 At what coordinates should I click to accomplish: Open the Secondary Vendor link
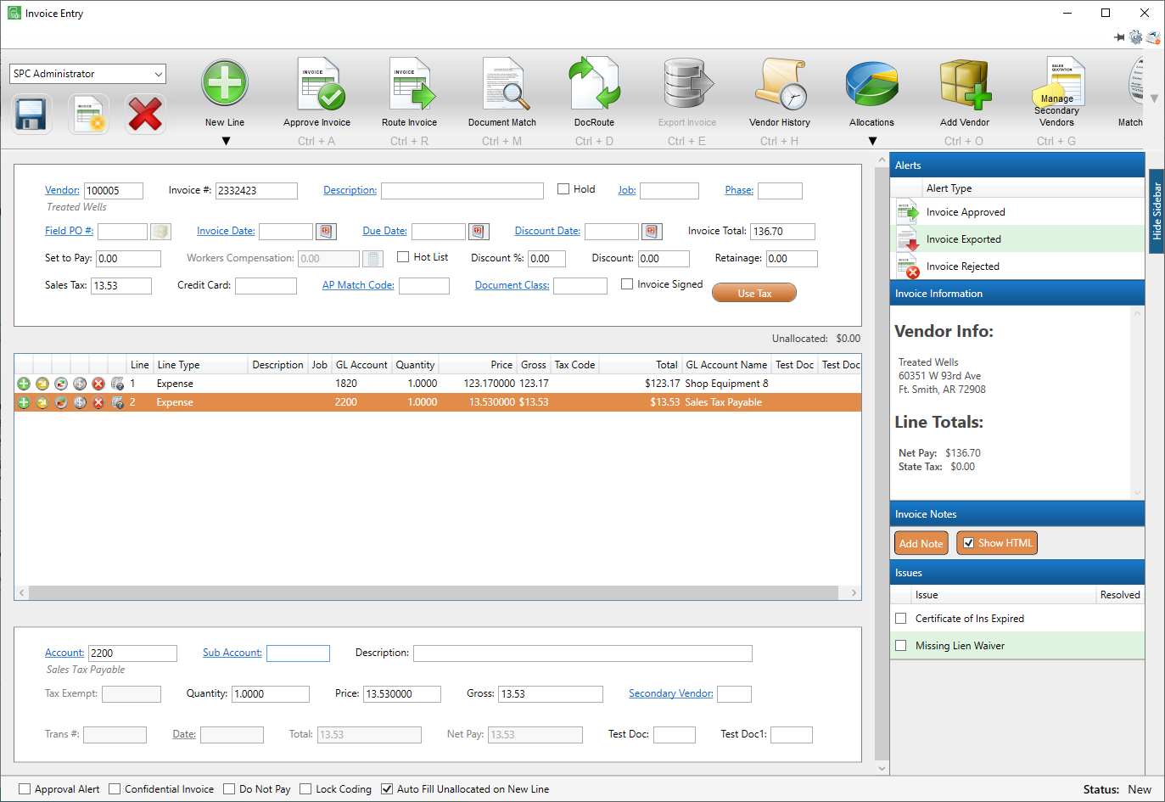pyautogui.click(x=671, y=693)
